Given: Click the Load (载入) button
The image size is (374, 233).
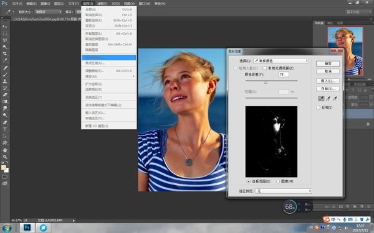Looking at the screenshot, I should (328, 81).
